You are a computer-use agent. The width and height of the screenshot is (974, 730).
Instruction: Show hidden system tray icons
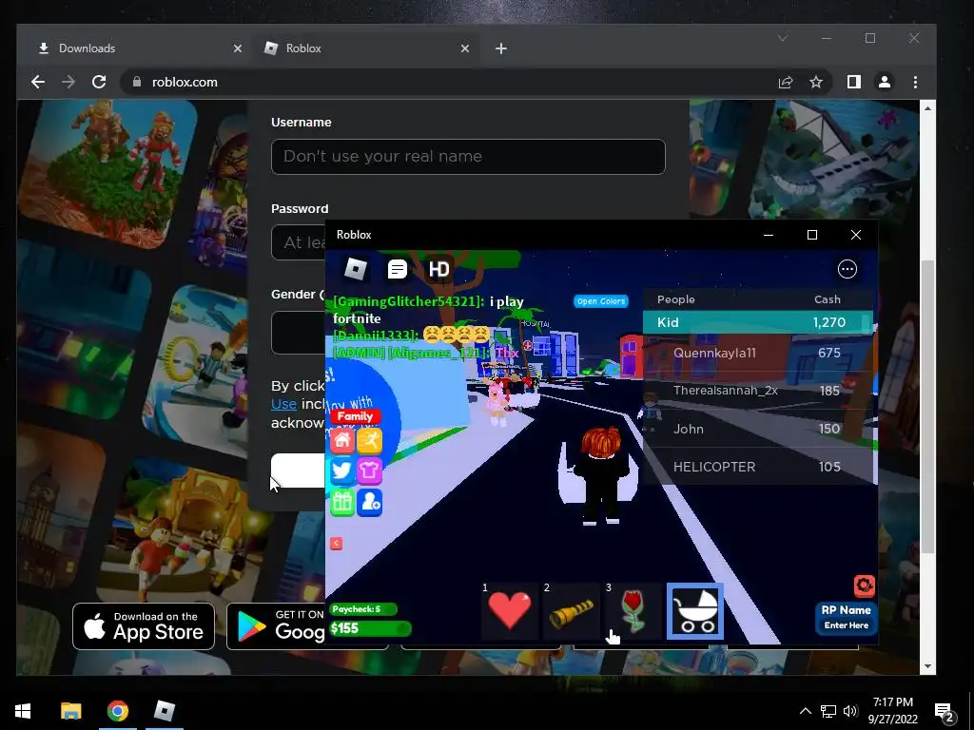805,711
